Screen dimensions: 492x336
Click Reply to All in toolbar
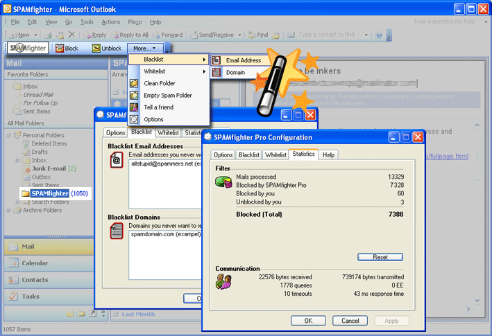(130, 35)
